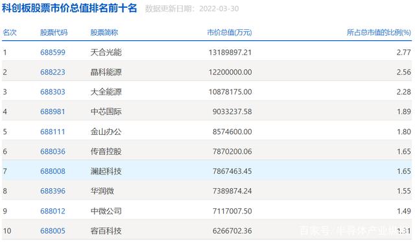Click the 1.49 percentage value

pos(403,211)
